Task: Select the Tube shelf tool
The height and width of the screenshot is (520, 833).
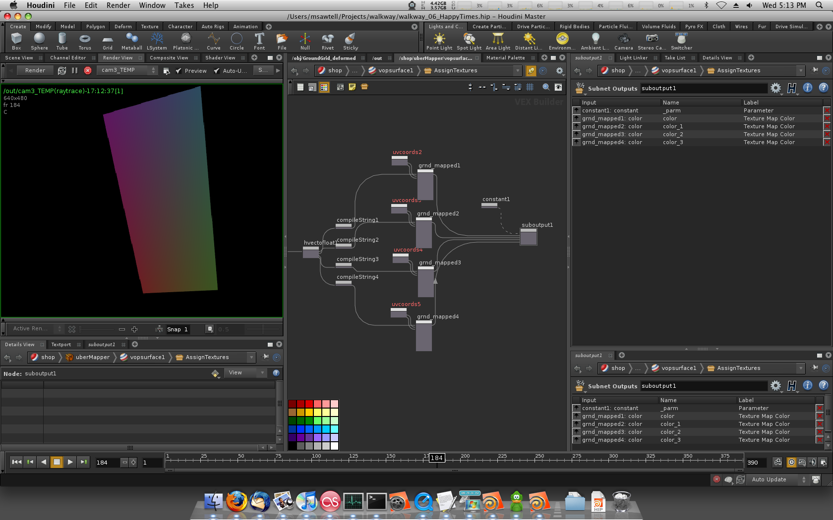Action: [x=62, y=41]
